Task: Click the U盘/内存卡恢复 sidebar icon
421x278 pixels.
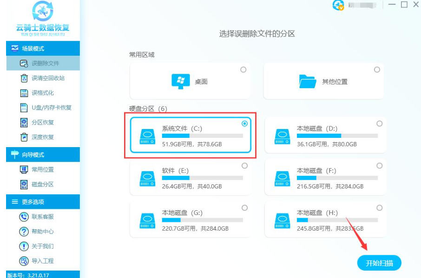Action: point(24,108)
